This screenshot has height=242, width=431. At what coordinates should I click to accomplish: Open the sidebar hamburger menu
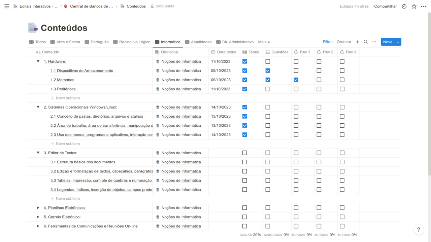click(x=7, y=6)
